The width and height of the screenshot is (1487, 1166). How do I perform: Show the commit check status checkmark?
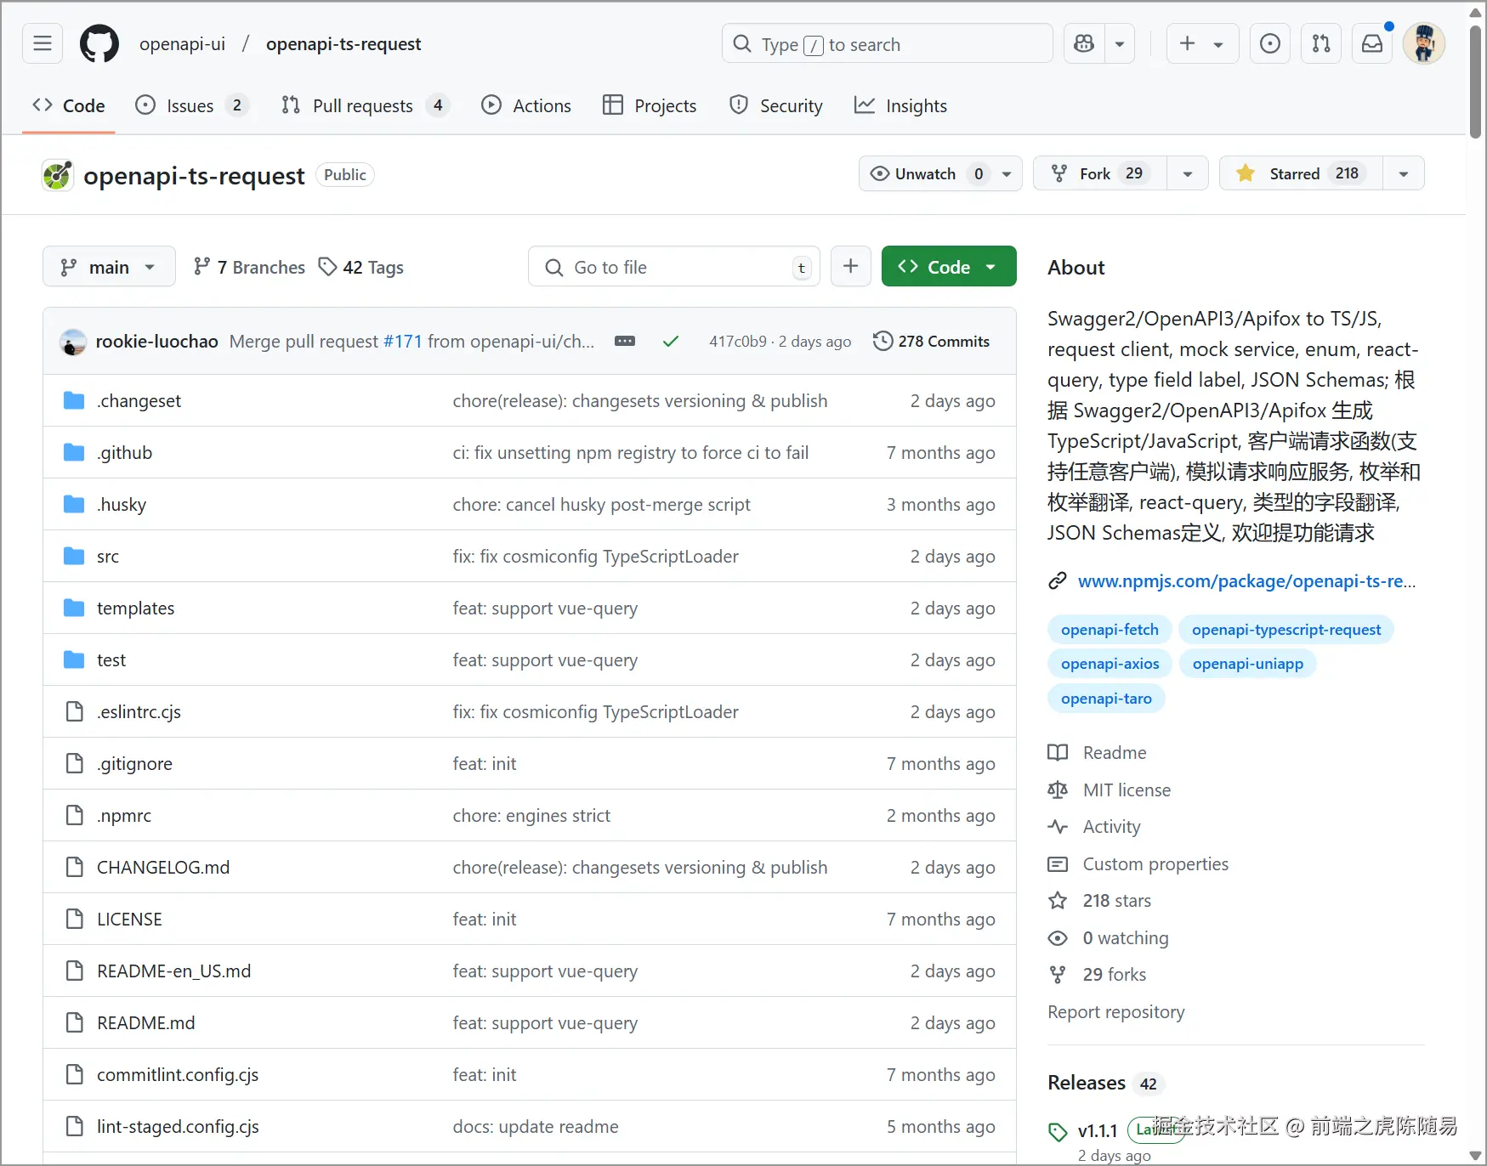tap(671, 341)
